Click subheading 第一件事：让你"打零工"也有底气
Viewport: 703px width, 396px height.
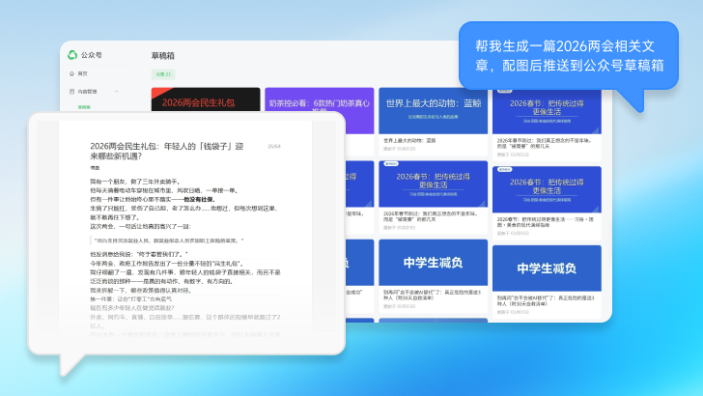(x=131, y=299)
